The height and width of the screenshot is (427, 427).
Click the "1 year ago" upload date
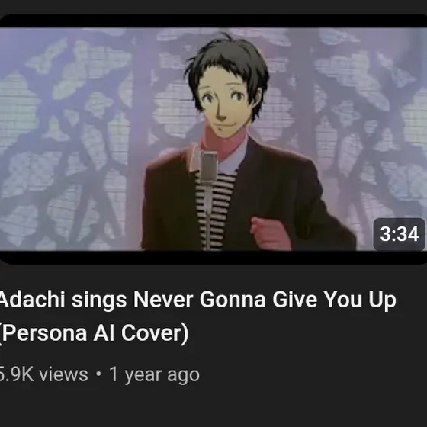point(154,375)
